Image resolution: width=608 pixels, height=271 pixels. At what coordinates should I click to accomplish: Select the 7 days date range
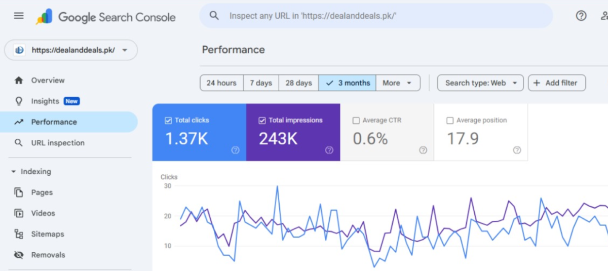[261, 83]
